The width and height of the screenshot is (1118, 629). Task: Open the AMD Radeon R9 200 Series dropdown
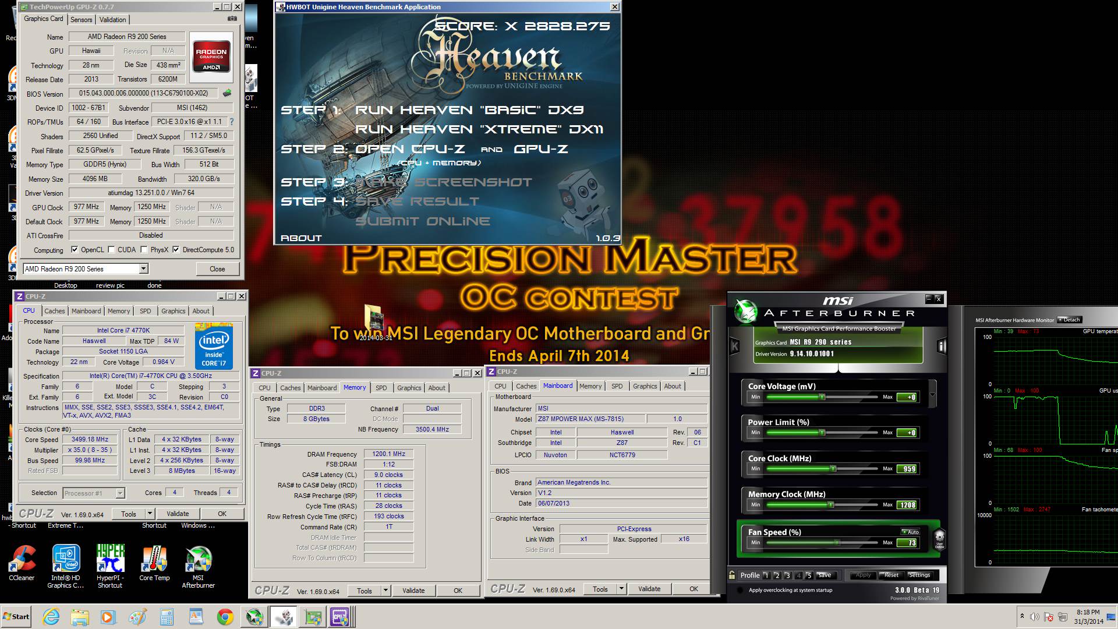pyautogui.click(x=144, y=268)
